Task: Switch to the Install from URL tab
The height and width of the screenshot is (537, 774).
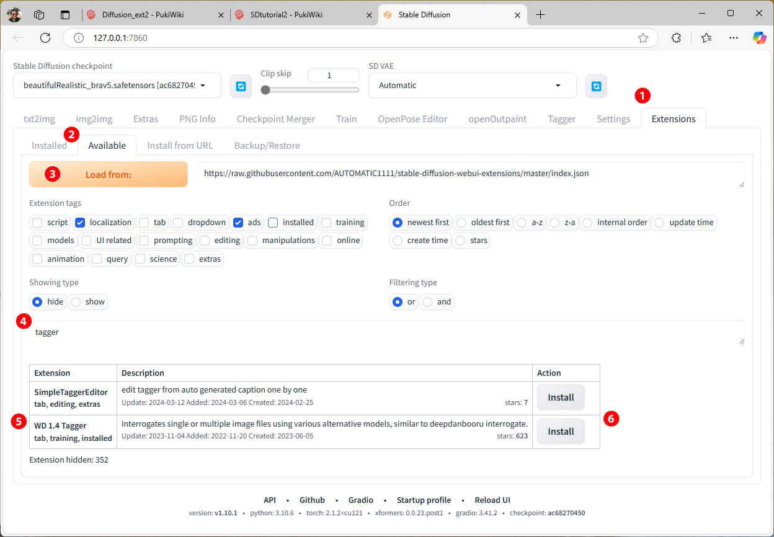Action: (x=180, y=146)
